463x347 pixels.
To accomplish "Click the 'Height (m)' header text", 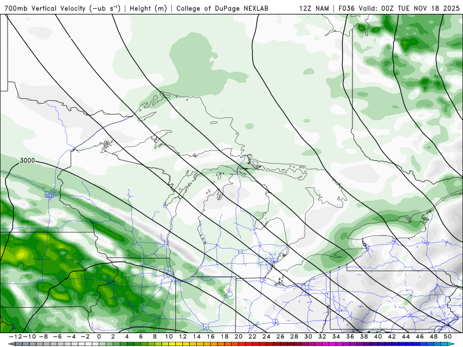I will 148,9.
